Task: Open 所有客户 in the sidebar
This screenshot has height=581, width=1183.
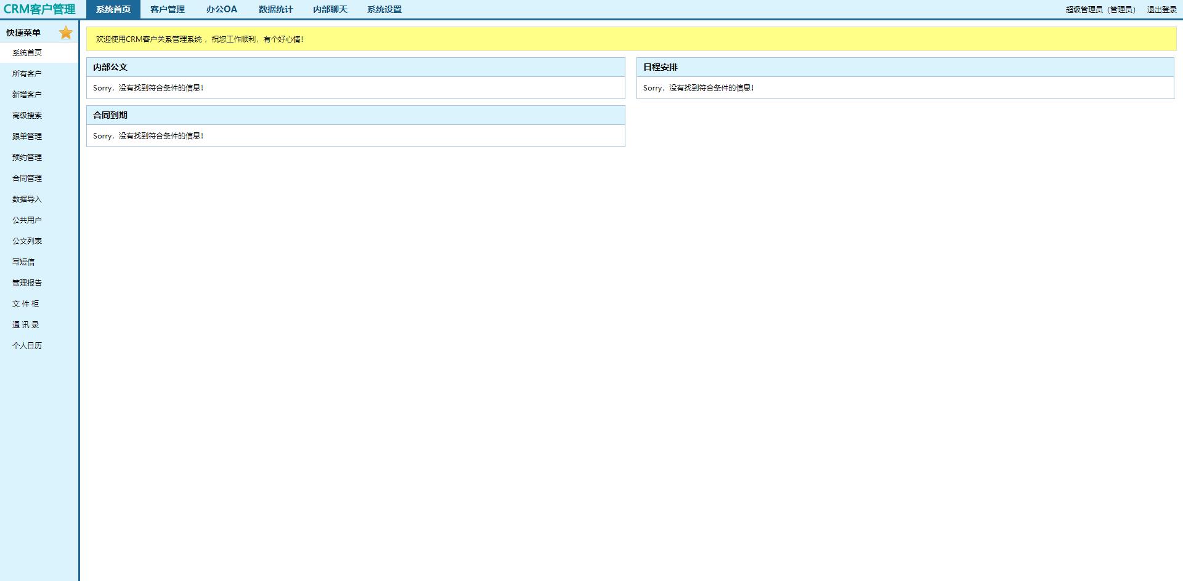Action: (x=27, y=74)
